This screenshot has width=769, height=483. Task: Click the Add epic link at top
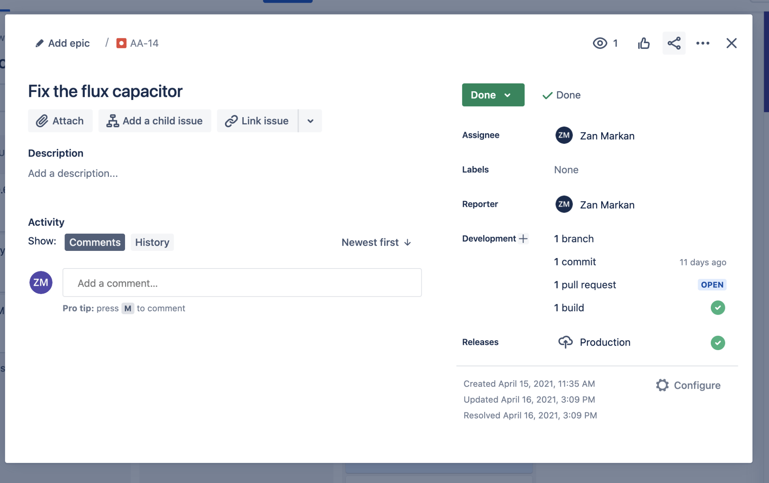click(x=62, y=43)
